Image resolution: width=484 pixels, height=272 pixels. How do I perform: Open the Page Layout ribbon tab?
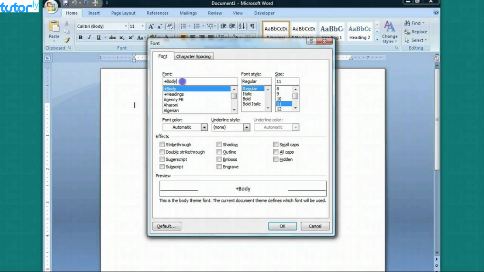[x=123, y=13]
